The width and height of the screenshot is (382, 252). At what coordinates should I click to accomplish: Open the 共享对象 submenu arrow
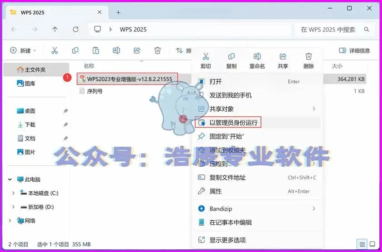pos(314,109)
